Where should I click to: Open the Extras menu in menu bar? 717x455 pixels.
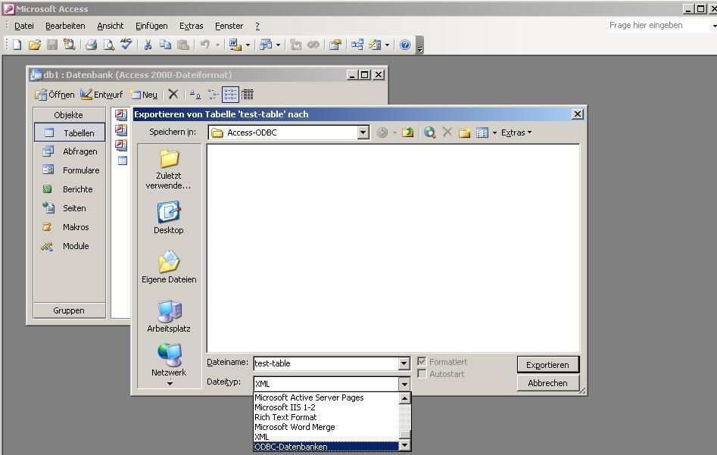point(191,26)
